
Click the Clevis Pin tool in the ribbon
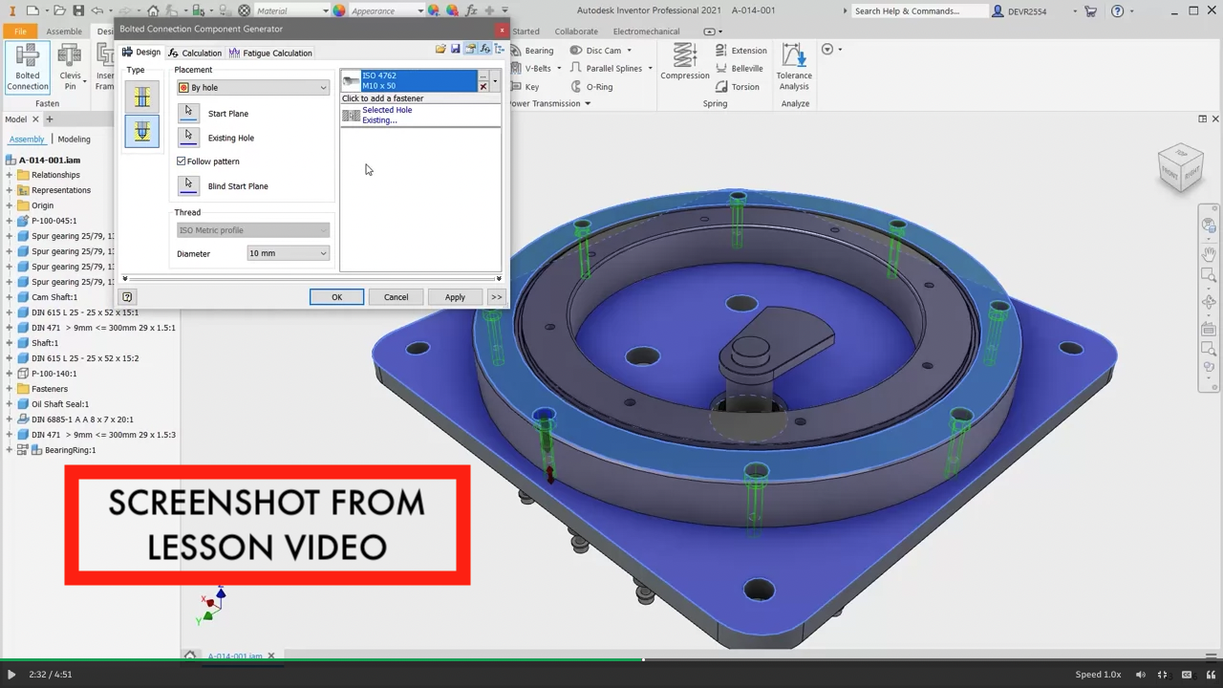tap(70, 66)
